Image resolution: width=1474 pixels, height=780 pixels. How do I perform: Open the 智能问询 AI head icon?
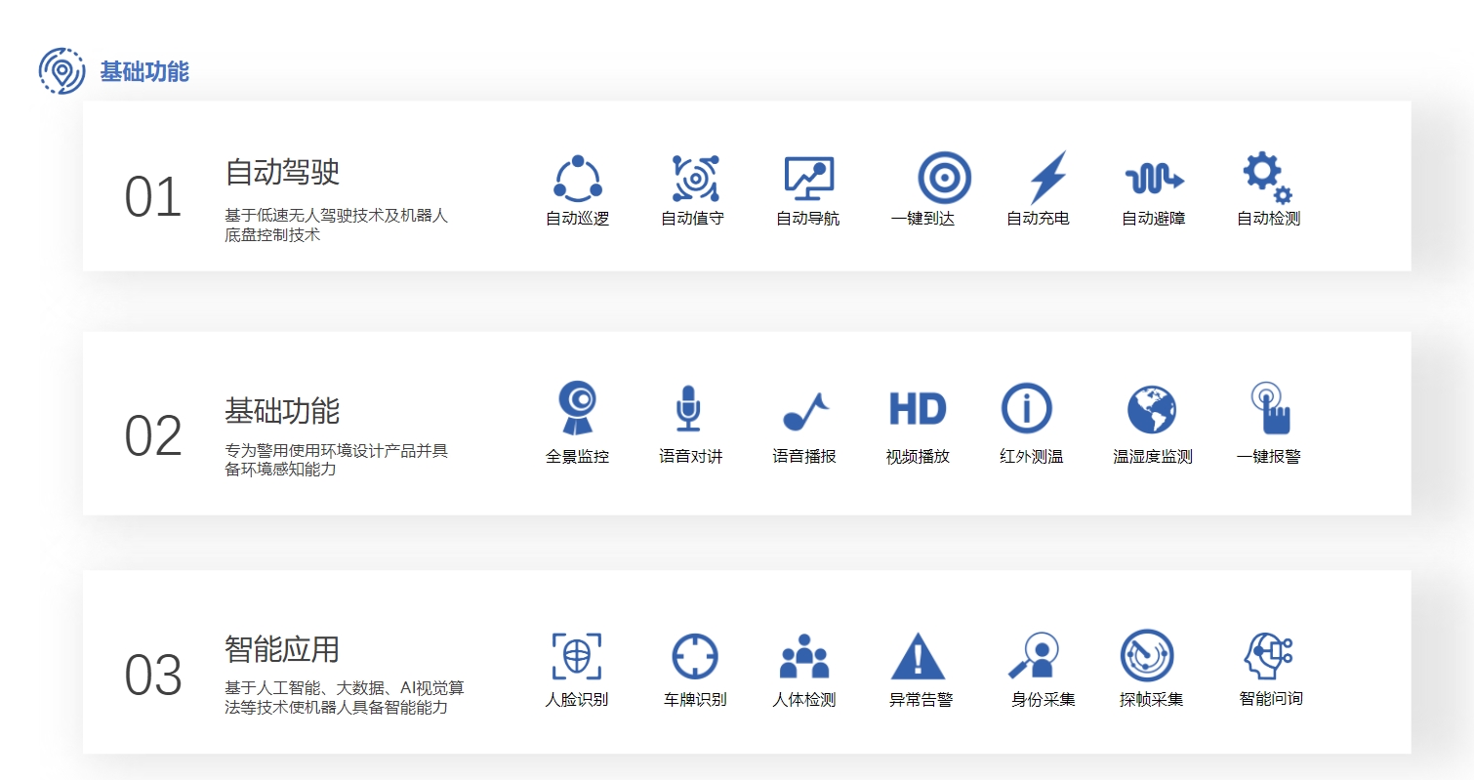point(1268,656)
